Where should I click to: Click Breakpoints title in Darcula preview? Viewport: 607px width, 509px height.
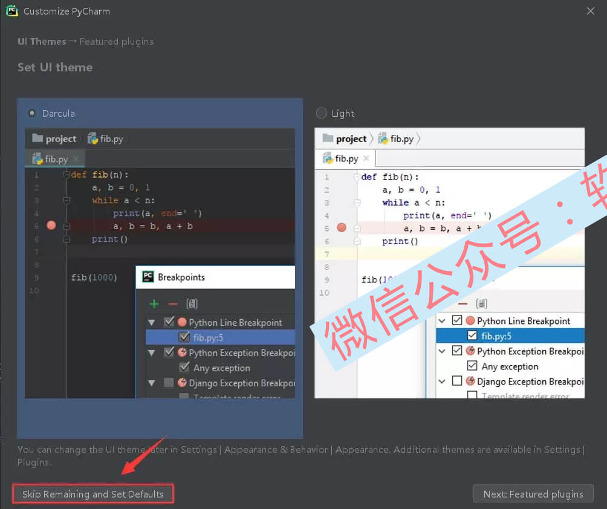(x=181, y=277)
